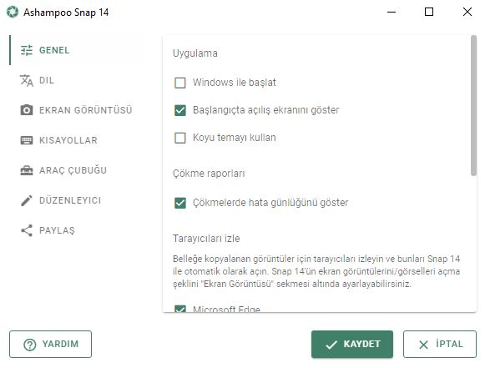Toggle the Microsoft Edge checkbox

(180, 309)
